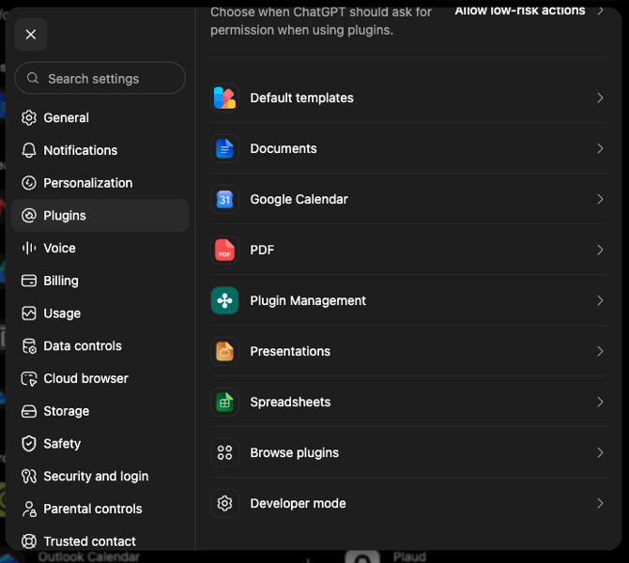The height and width of the screenshot is (563, 629).
Task: Expand Plugin Management row chevron
Action: 600,301
